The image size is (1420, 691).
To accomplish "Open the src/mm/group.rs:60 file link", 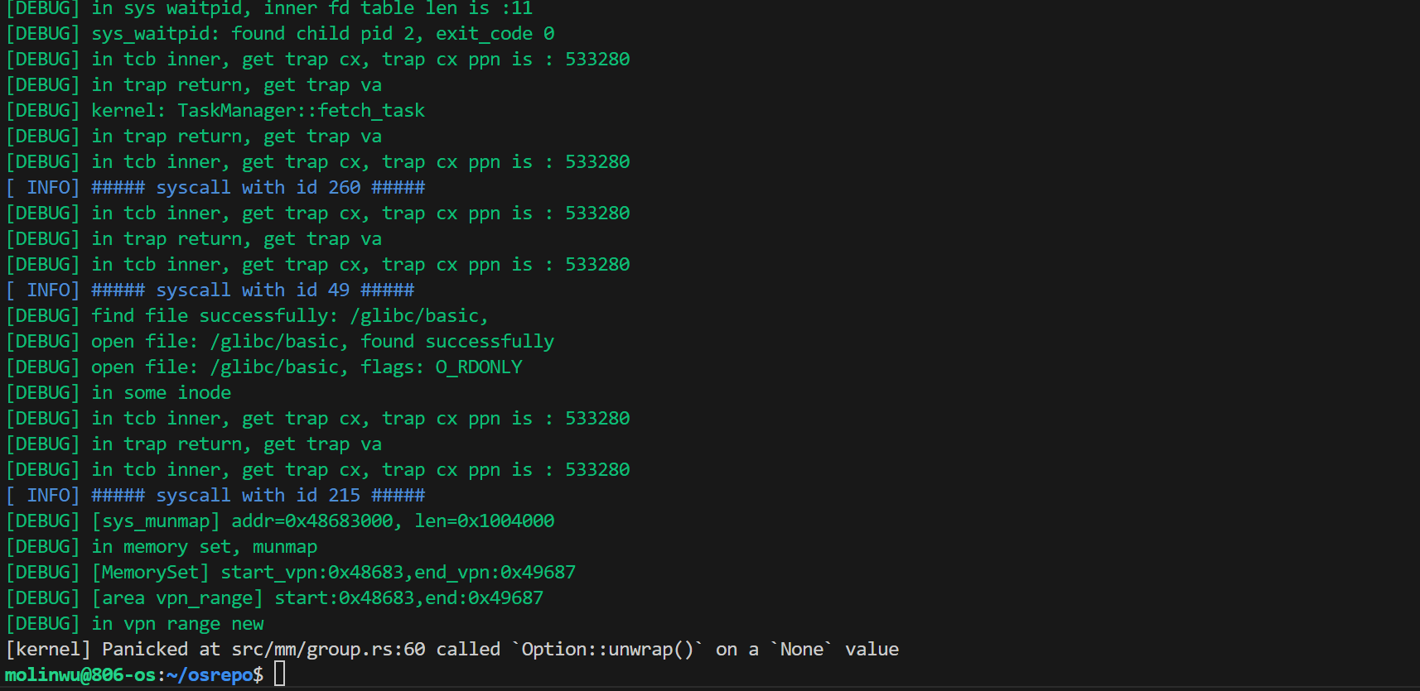I will 328,650.
